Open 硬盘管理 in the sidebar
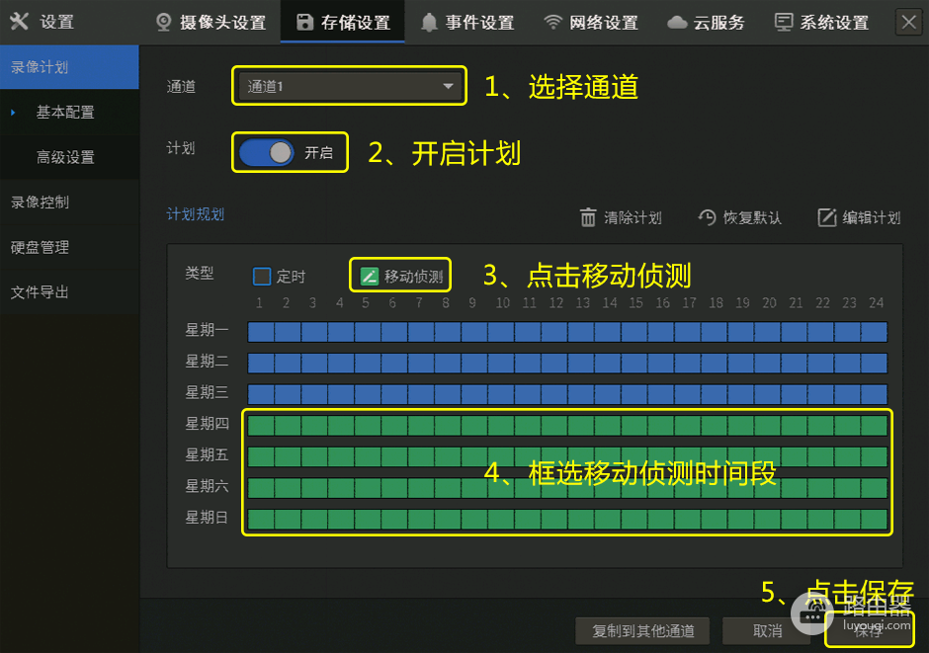Image resolution: width=929 pixels, height=653 pixels. coord(69,247)
